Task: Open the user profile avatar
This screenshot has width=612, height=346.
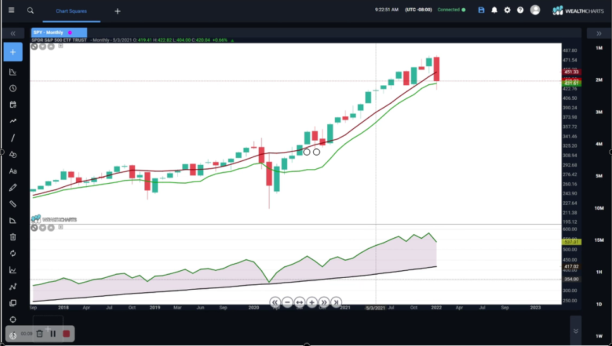Action: click(535, 10)
